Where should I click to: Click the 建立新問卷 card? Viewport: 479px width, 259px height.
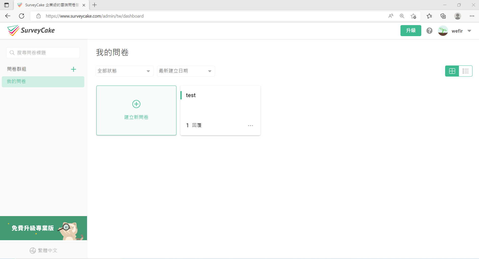(136, 110)
